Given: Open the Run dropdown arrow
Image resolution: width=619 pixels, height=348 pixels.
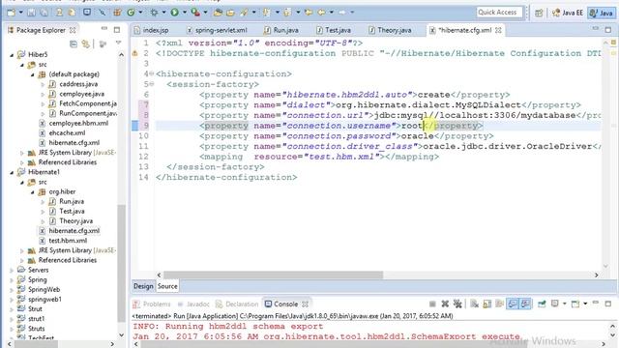Looking at the screenshot, I should point(184,13).
